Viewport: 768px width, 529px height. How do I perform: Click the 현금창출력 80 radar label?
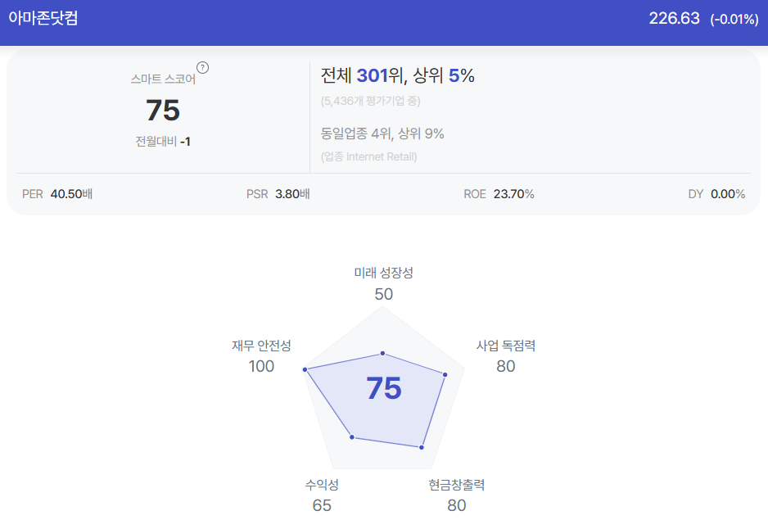[x=457, y=495]
